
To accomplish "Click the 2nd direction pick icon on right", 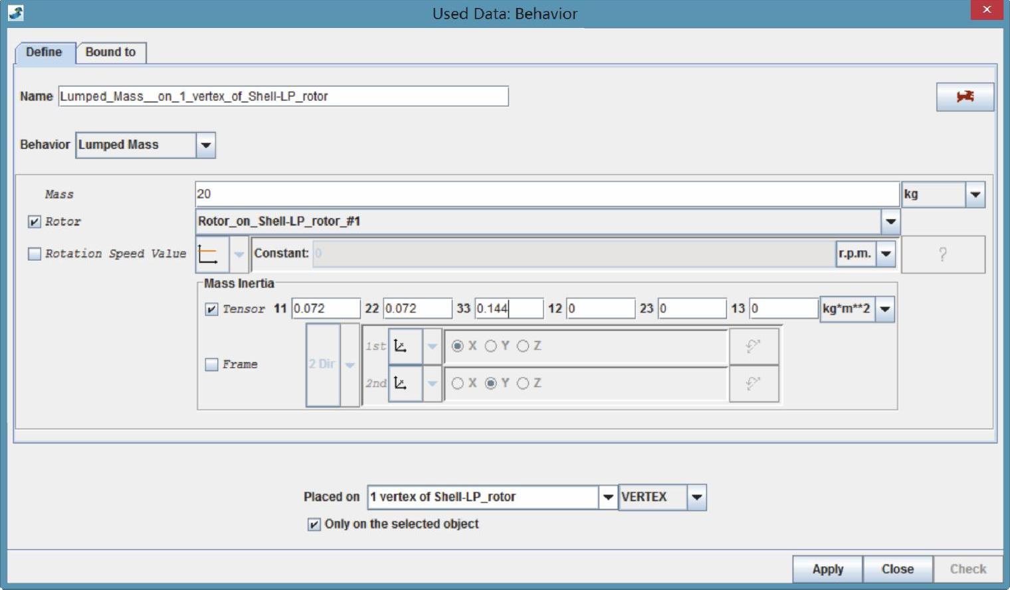I will coord(754,384).
